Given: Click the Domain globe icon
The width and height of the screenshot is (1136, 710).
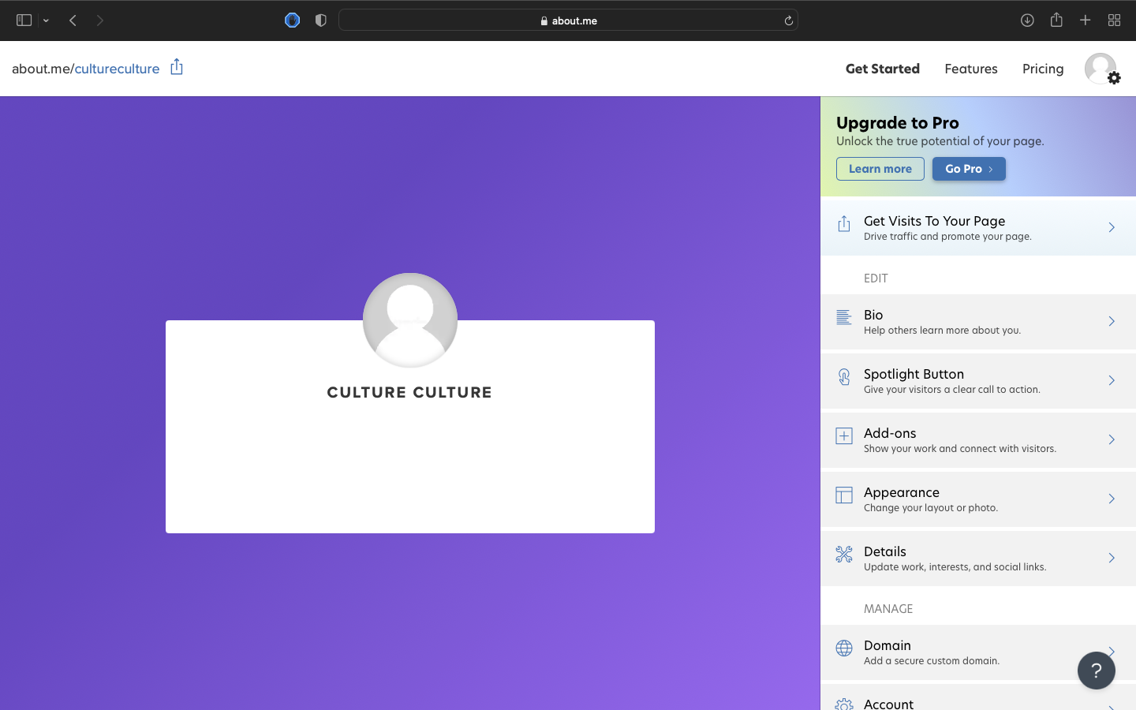Looking at the screenshot, I should point(843,648).
